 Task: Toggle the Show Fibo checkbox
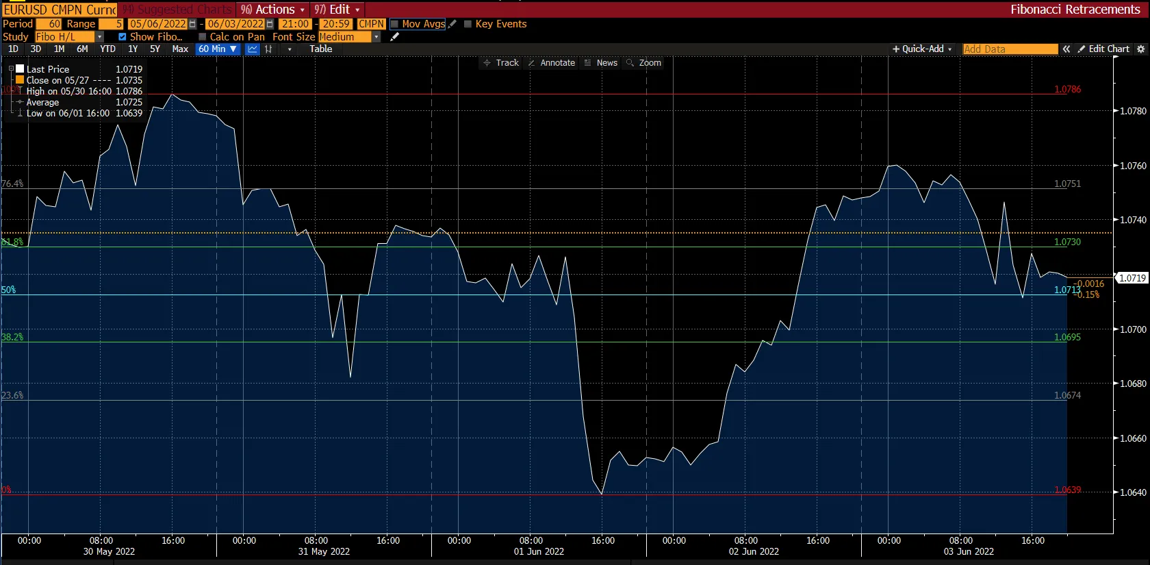coord(122,37)
